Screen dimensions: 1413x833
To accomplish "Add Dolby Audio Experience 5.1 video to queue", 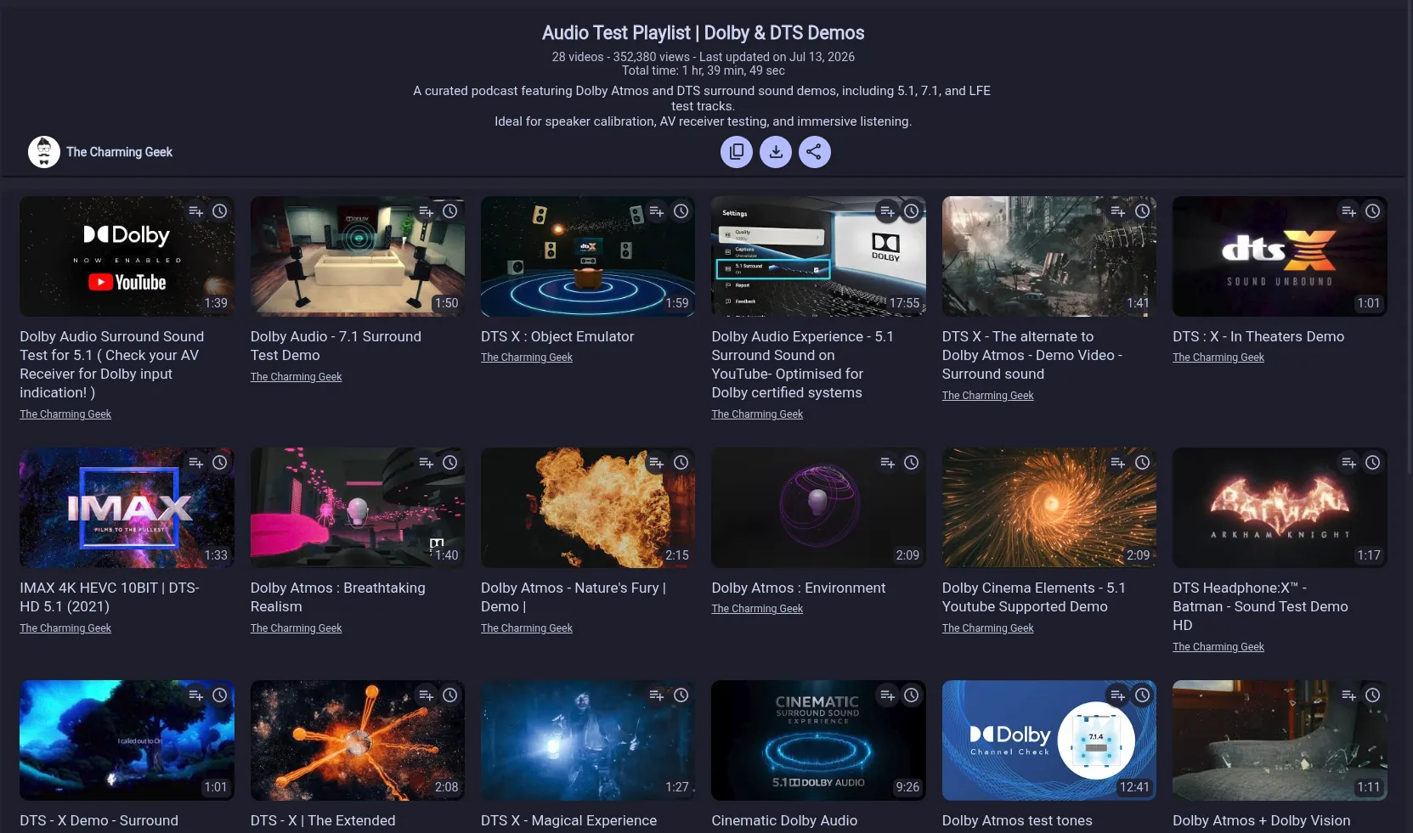I will pos(888,211).
